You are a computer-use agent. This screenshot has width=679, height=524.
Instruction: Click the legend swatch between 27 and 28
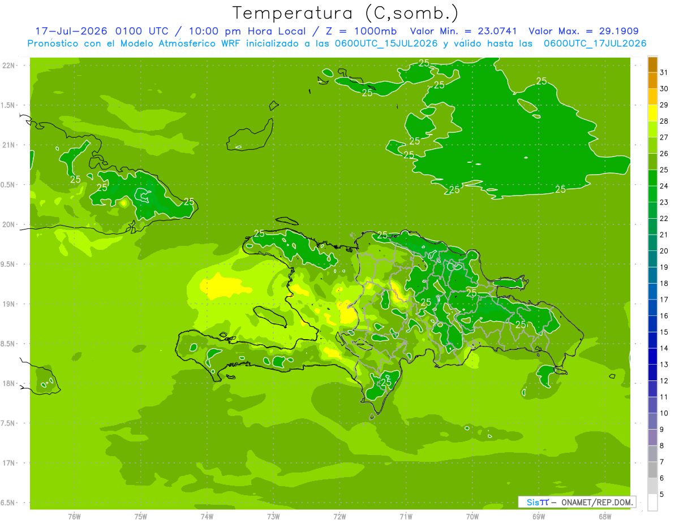click(652, 129)
